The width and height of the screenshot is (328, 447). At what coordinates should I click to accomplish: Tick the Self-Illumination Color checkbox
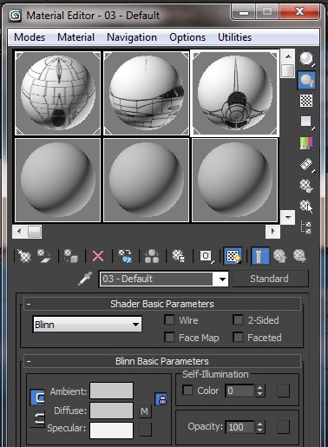187,391
